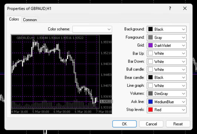
Task: Close the Properties of GBPAUD,H1 dialog
Action: point(185,8)
